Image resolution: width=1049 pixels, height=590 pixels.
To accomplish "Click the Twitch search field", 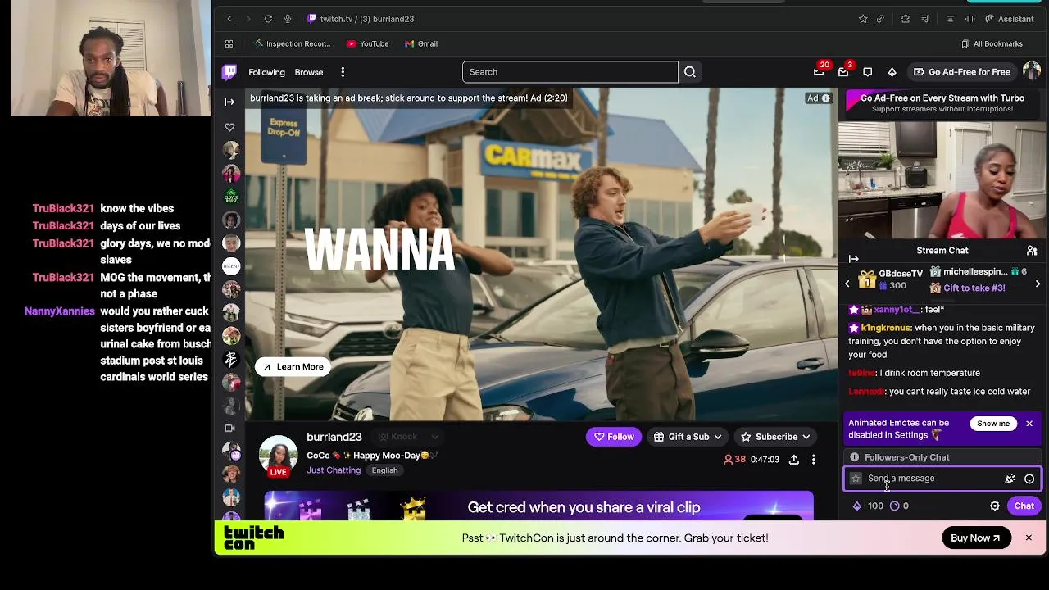I will click(570, 72).
